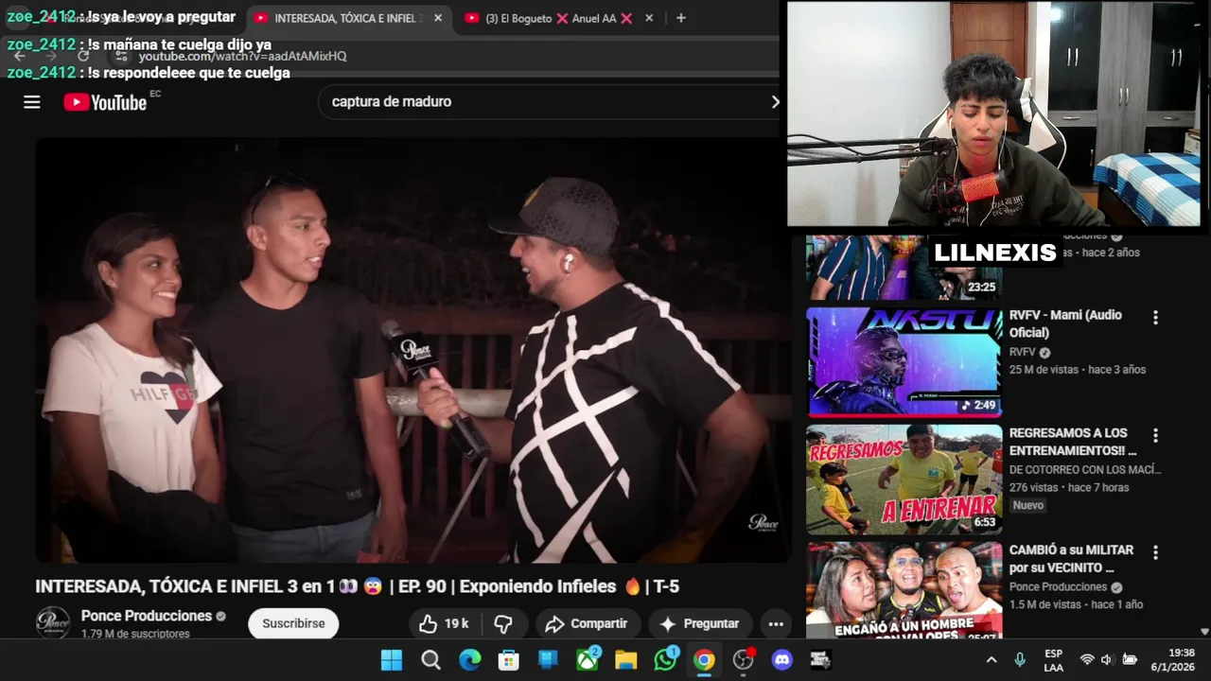Open the Windows Start menu
This screenshot has height=681, width=1211.
click(391, 660)
